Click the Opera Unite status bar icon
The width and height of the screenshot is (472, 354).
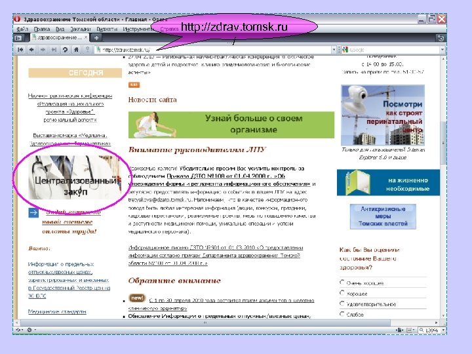[29, 330]
